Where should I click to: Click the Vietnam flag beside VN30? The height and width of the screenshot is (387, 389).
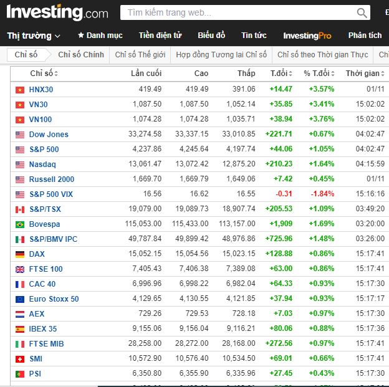click(x=20, y=105)
